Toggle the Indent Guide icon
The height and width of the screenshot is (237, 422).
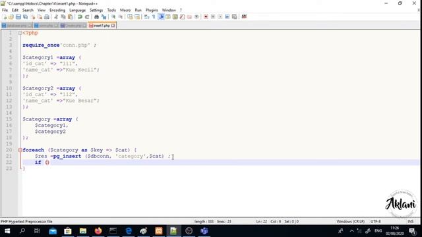(161, 17)
